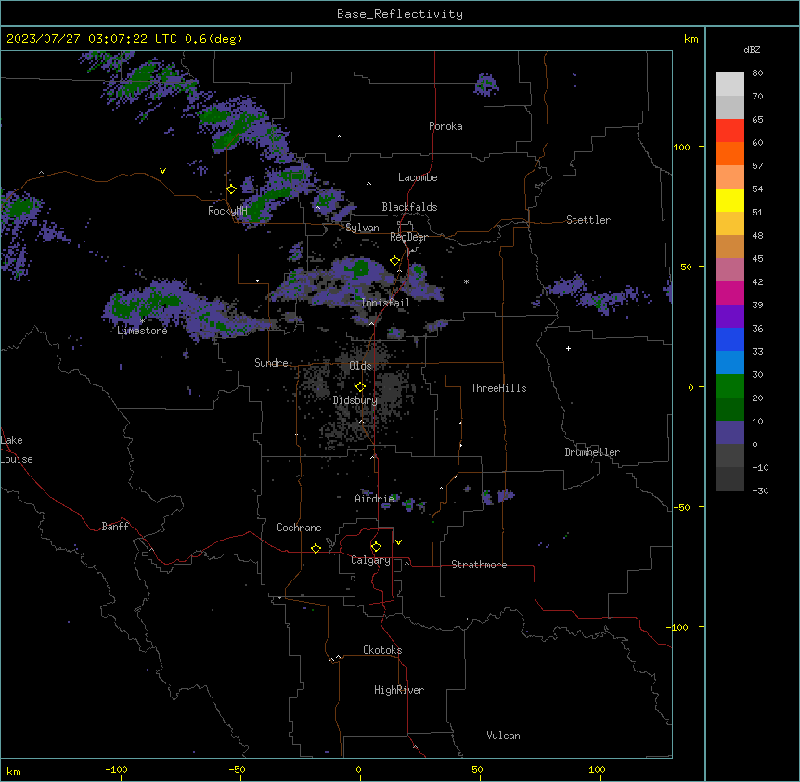Select the bright green 20–30 dBZ swatch

pos(729,386)
